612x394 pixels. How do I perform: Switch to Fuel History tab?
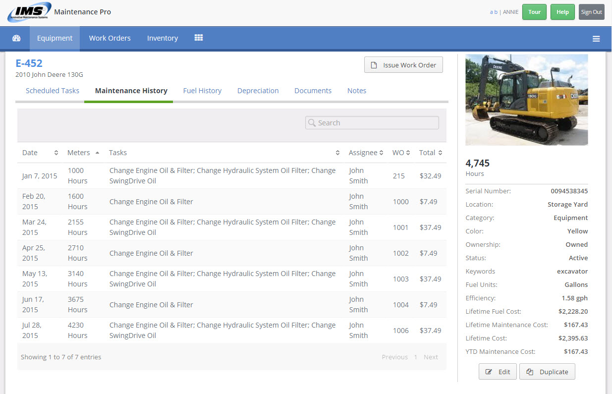tap(202, 91)
